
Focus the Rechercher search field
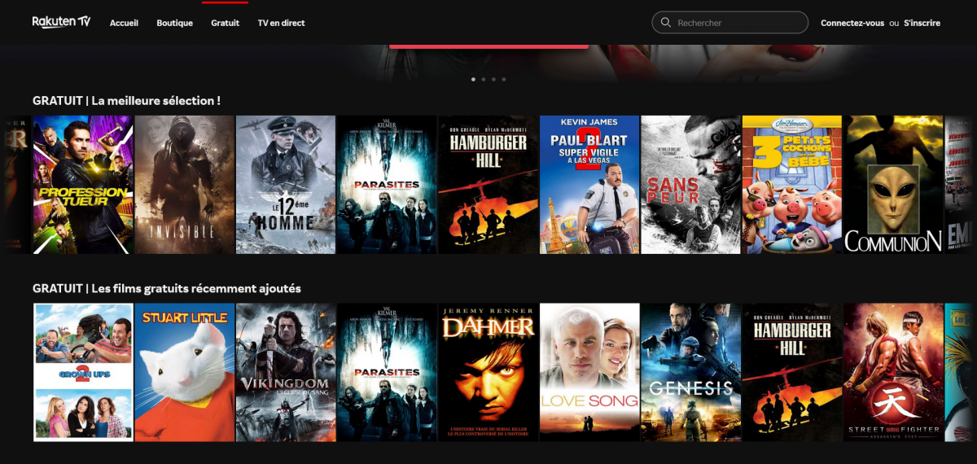pyautogui.click(x=729, y=23)
